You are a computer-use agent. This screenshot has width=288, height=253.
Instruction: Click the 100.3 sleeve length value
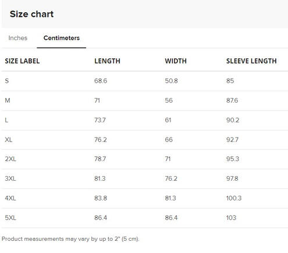pos(234,198)
